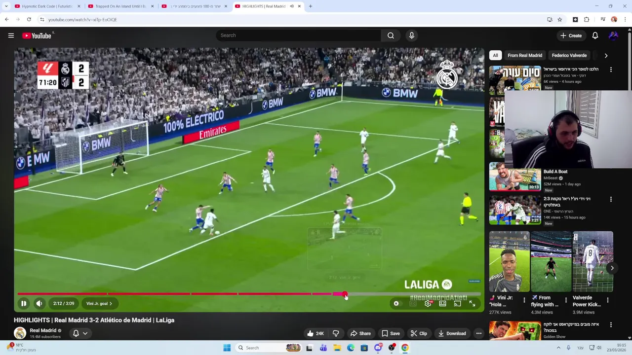Toggle autoplay switch in player
This screenshot has width=632, height=355.
tap(396, 304)
